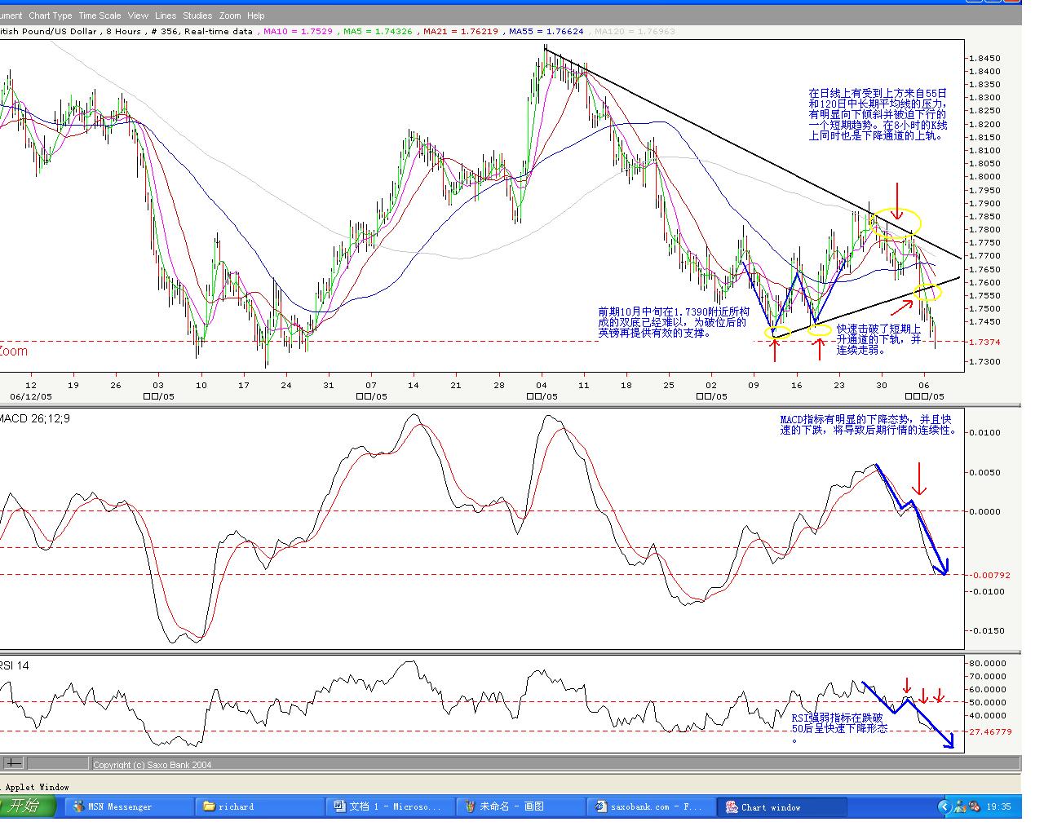Viewport: 1044px width, 835px height.
Task: Click the MACD 26;12;9 panel title
Action: pos(35,418)
